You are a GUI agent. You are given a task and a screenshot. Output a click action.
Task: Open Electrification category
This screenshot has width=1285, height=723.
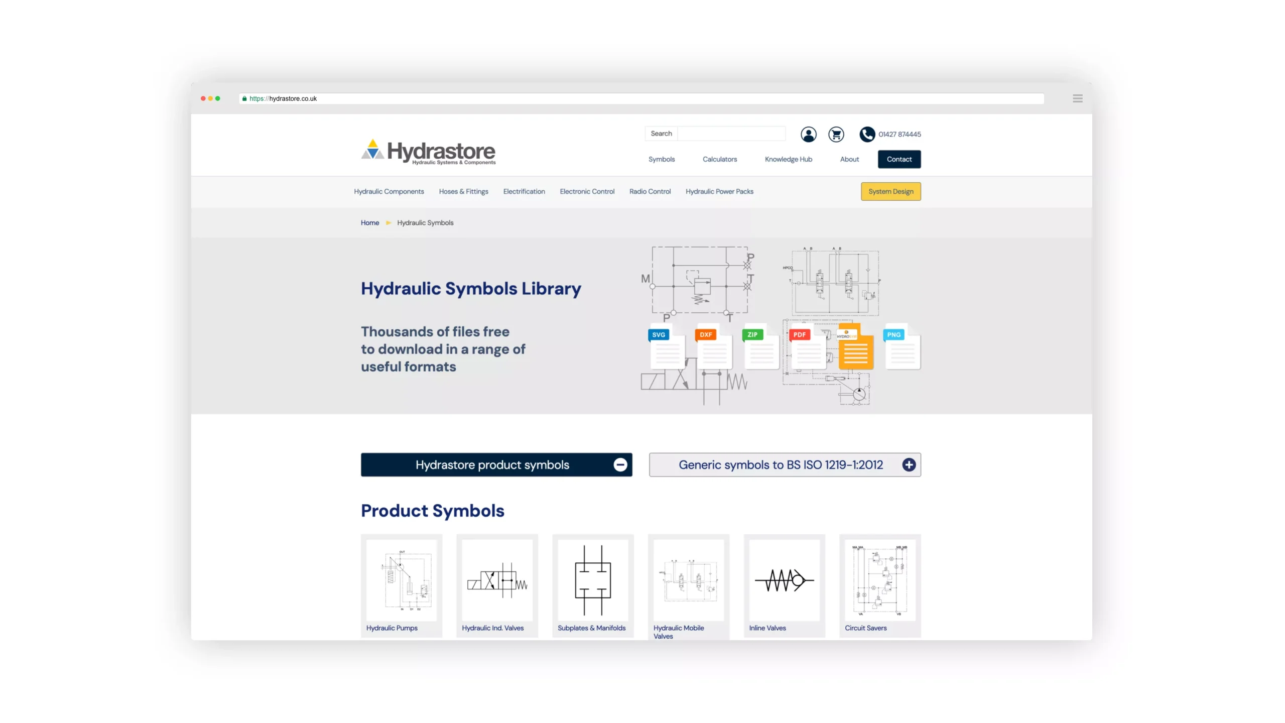524,191
